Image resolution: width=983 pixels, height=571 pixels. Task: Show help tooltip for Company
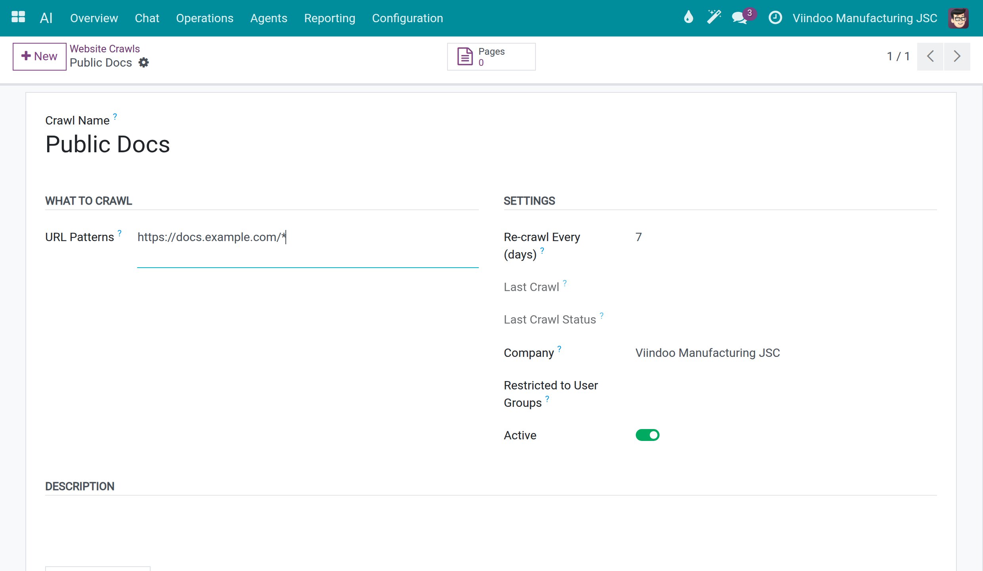coord(559,349)
